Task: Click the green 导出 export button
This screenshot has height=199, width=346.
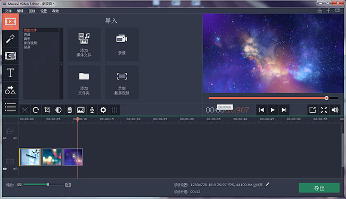Action: (x=319, y=188)
